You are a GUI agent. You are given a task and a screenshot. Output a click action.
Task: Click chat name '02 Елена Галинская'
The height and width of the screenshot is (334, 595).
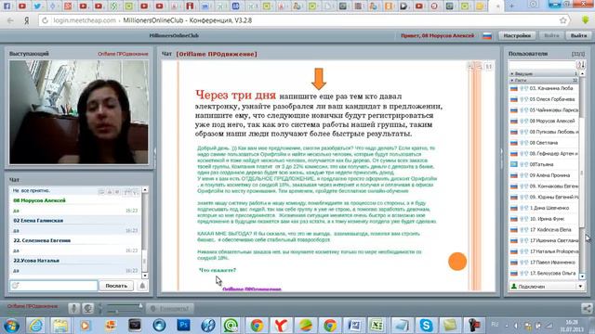pyautogui.click(x=38, y=221)
